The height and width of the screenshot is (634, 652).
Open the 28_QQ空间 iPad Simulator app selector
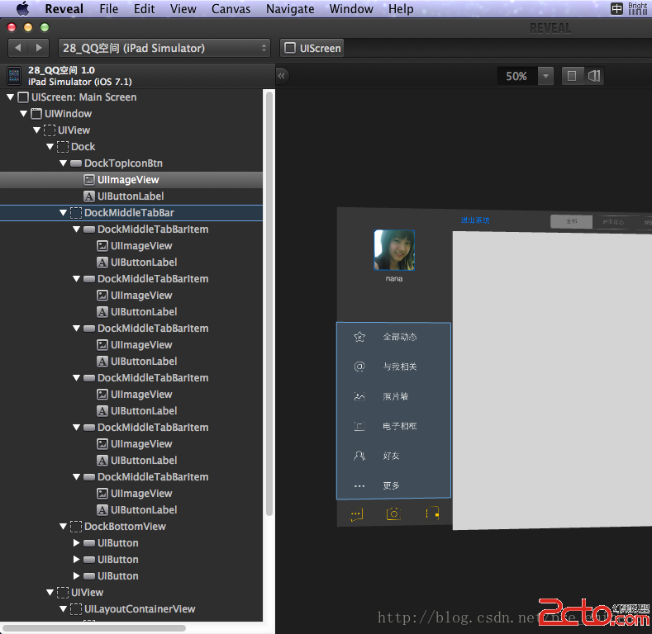coord(164,48)
